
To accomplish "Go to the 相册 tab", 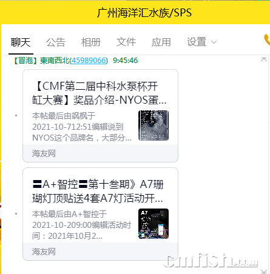I will tap(91, 42).
